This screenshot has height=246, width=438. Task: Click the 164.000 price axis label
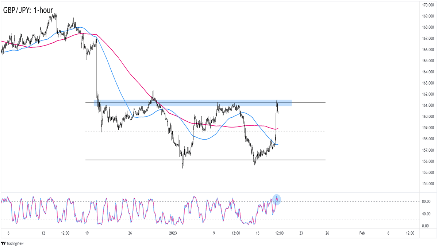pyautogui.click(x=427, y=72)
